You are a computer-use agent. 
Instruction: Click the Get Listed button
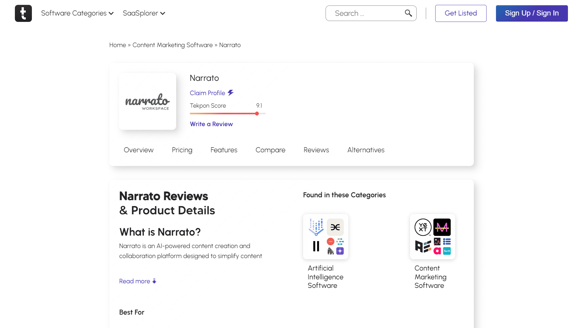[461, 13]
